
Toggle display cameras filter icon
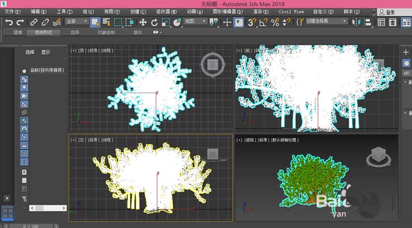point(24,96)
